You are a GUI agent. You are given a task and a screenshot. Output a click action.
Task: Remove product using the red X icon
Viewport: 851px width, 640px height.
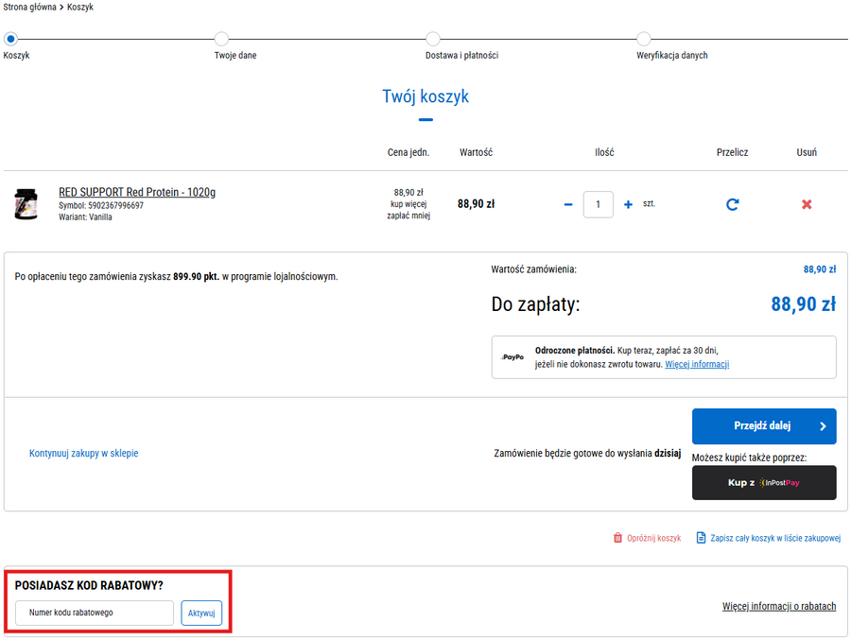807,204
